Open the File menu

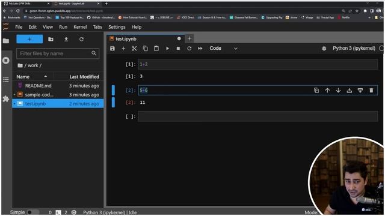19,27
